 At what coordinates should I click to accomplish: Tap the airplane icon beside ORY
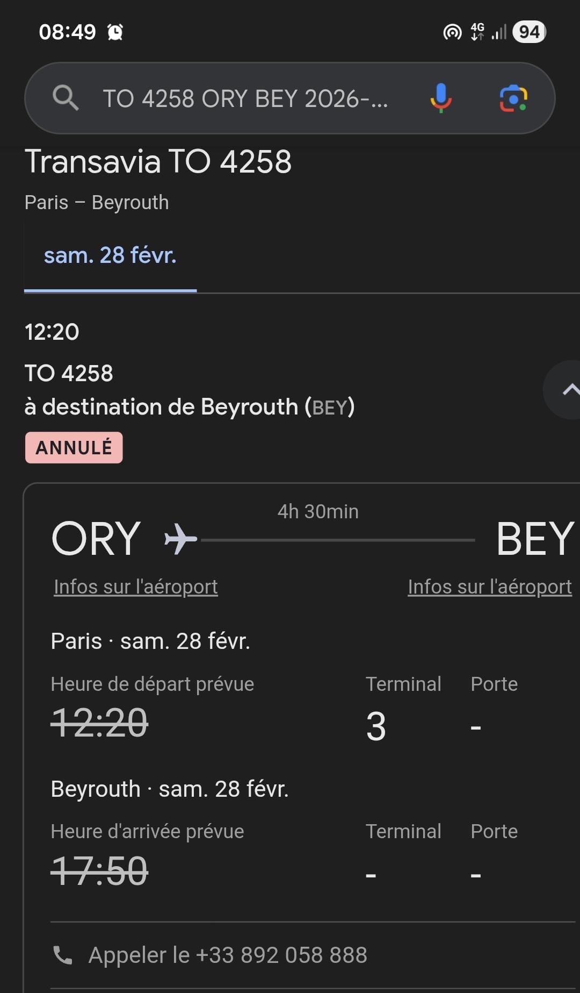coord(180,539)
